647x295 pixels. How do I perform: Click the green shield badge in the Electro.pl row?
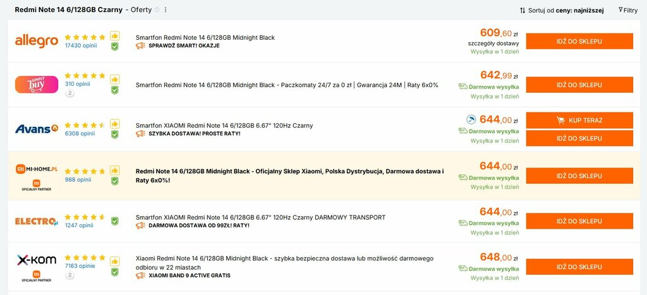(x=115, y=221)
